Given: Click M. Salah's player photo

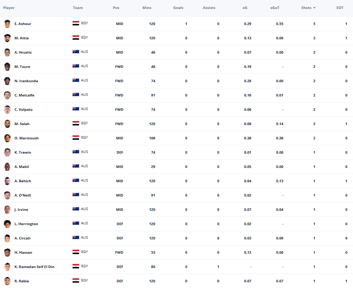Looking at the screenshot, I should (7, 124).
